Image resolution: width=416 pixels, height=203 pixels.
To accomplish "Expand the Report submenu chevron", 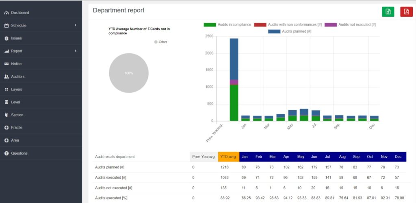I will click(x=76, y=51).
